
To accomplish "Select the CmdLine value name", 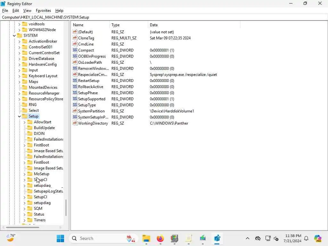I will click(86, 44).
